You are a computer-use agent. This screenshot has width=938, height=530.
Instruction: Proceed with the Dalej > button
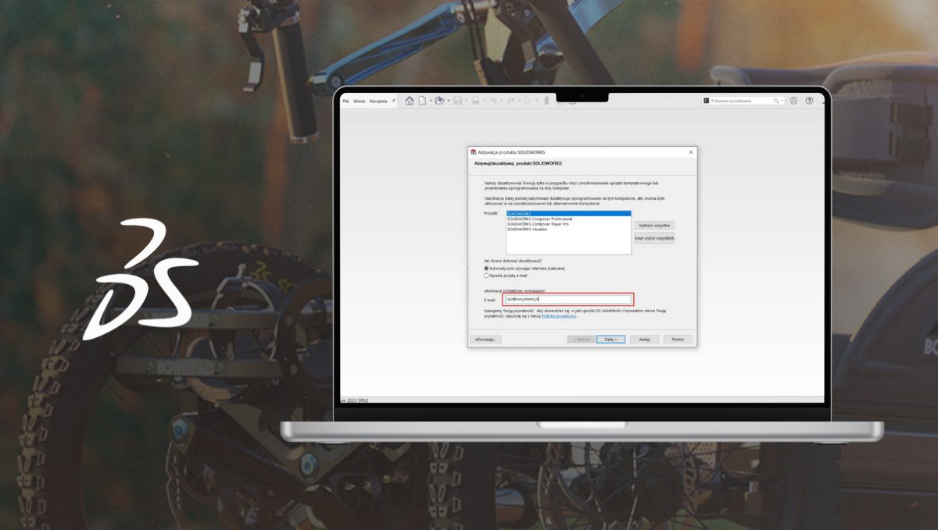click(x=610, y=340)
